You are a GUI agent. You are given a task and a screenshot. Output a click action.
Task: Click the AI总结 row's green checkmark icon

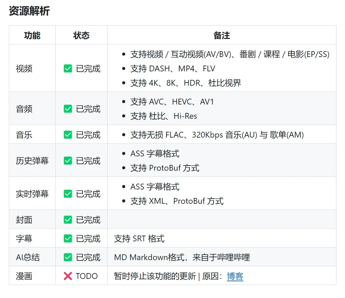pos(68,257)
